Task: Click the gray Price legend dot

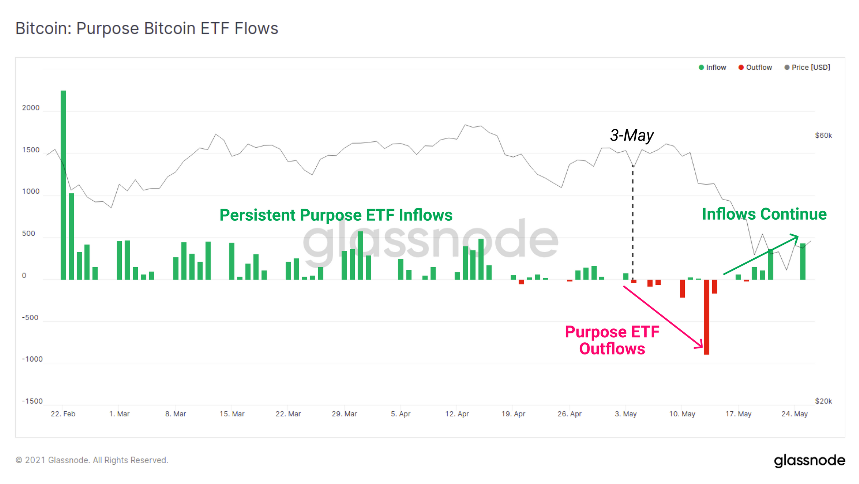Action: [x=787, y=67]
